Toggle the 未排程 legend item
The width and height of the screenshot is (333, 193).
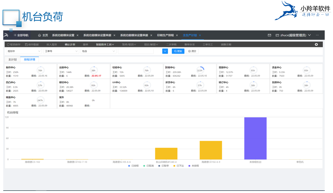click(194, 166)
